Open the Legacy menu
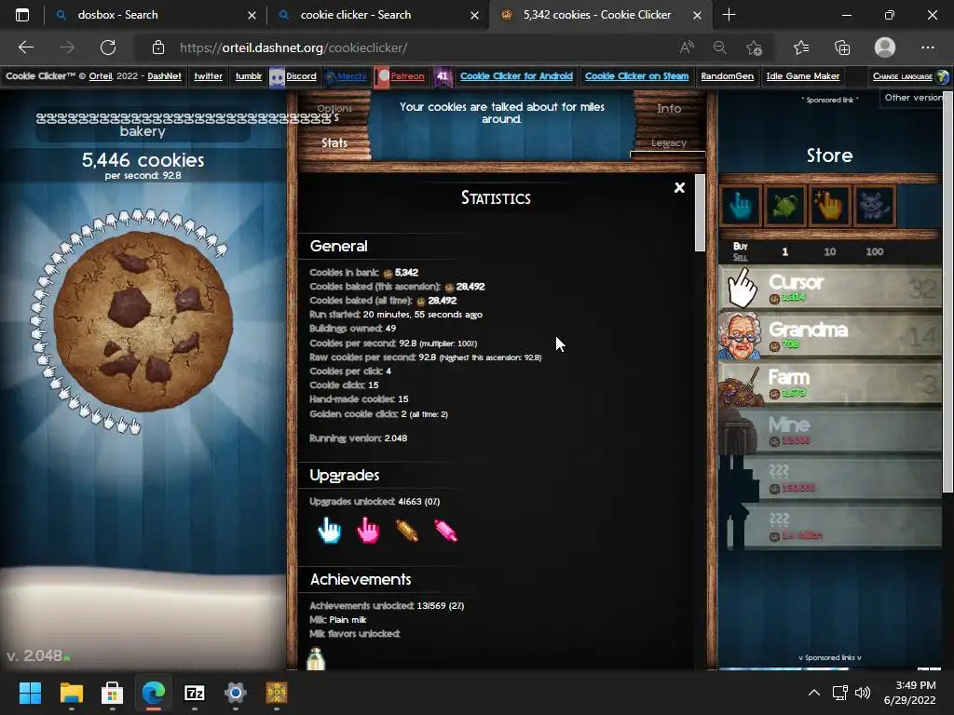This screenshot has width=954, height=715. pyautogui.click(x=669, y=142)
